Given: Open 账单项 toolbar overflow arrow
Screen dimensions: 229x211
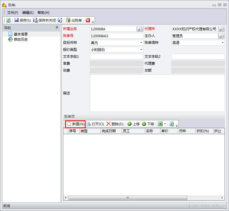Looking at the screenshot, I should [177, 126].
